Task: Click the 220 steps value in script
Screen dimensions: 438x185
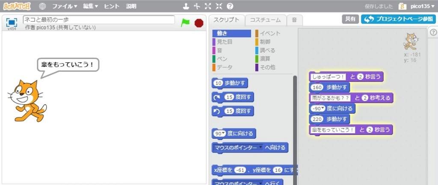Action: [317, 119]
